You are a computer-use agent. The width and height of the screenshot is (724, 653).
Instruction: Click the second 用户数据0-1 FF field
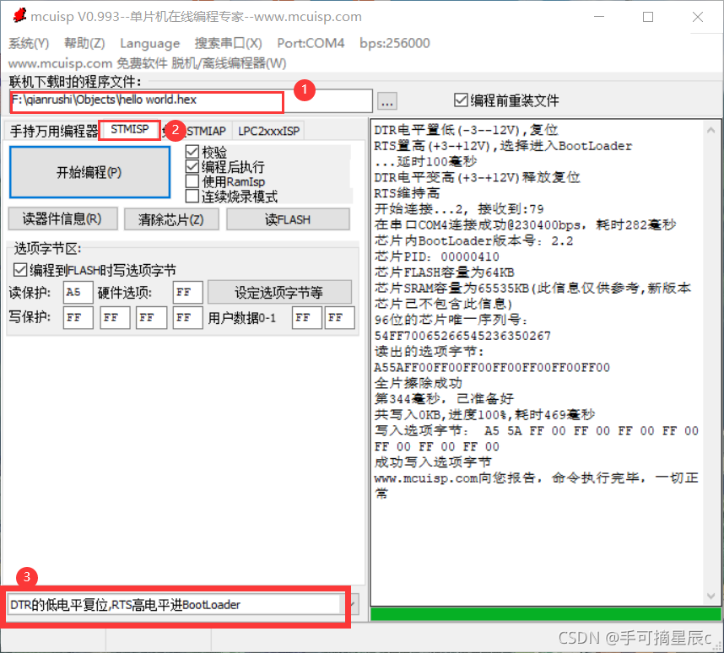(339, 318)
